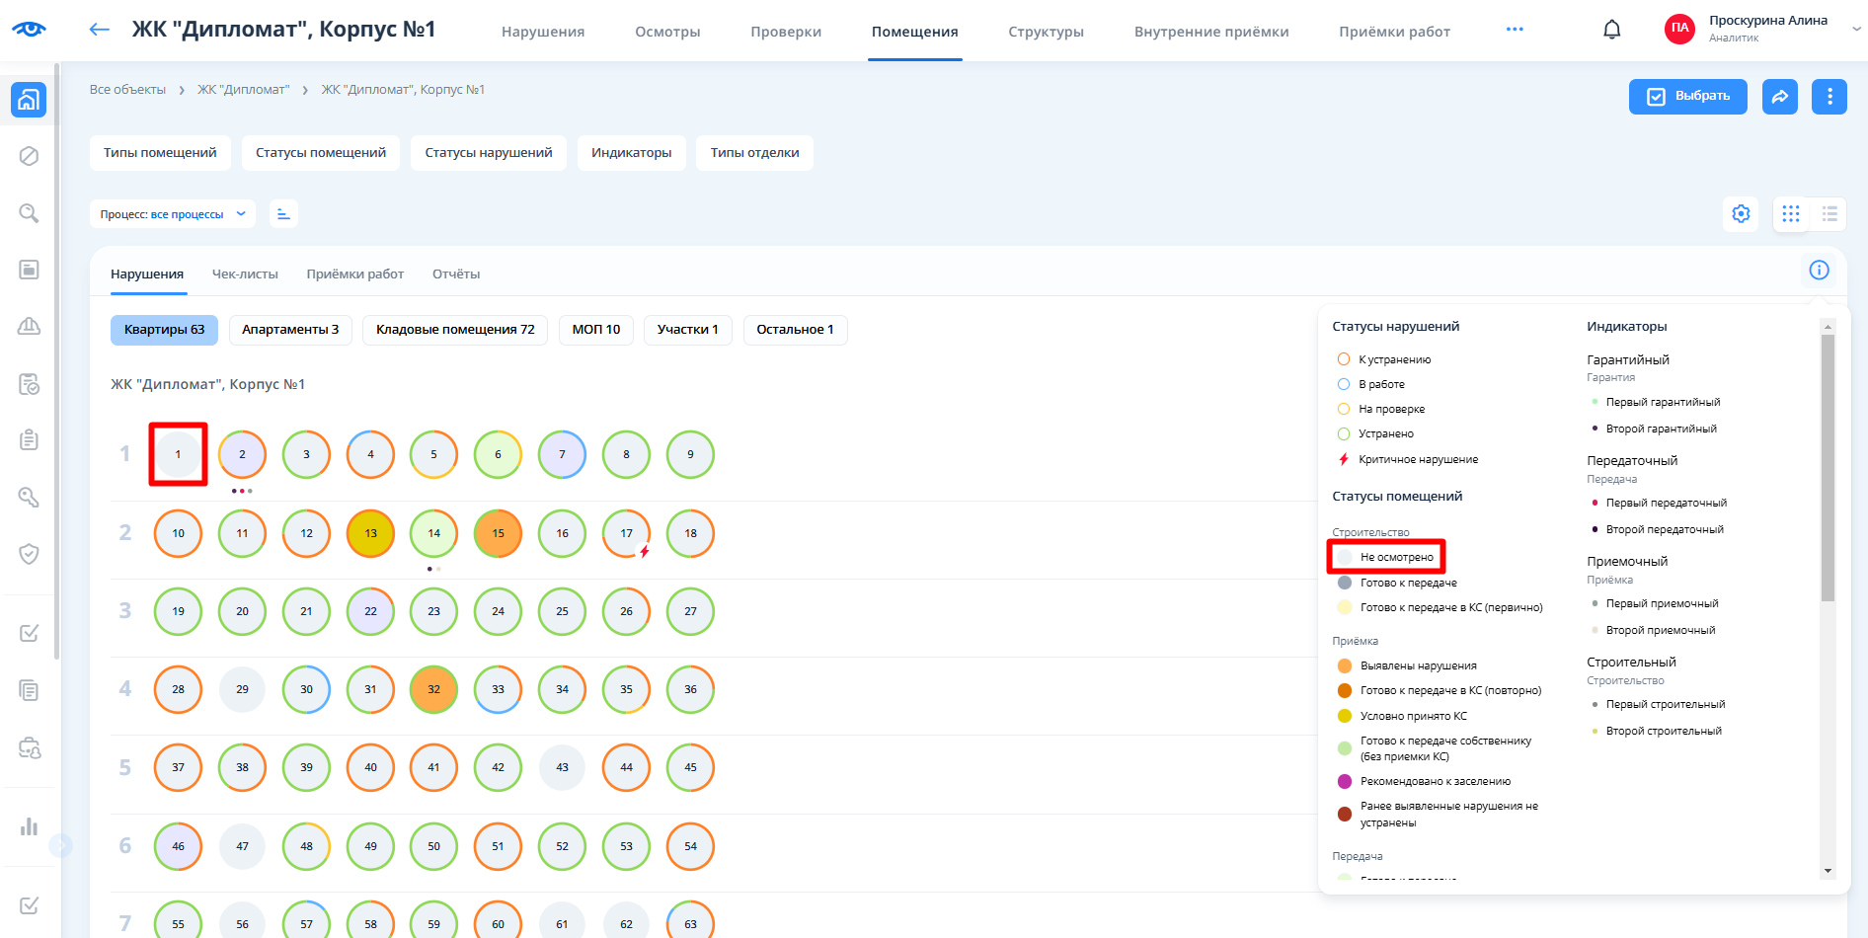This screenshot has width=1868, height=938.
Task: Click the Выбрать button
Action: tap(1687, 97)
